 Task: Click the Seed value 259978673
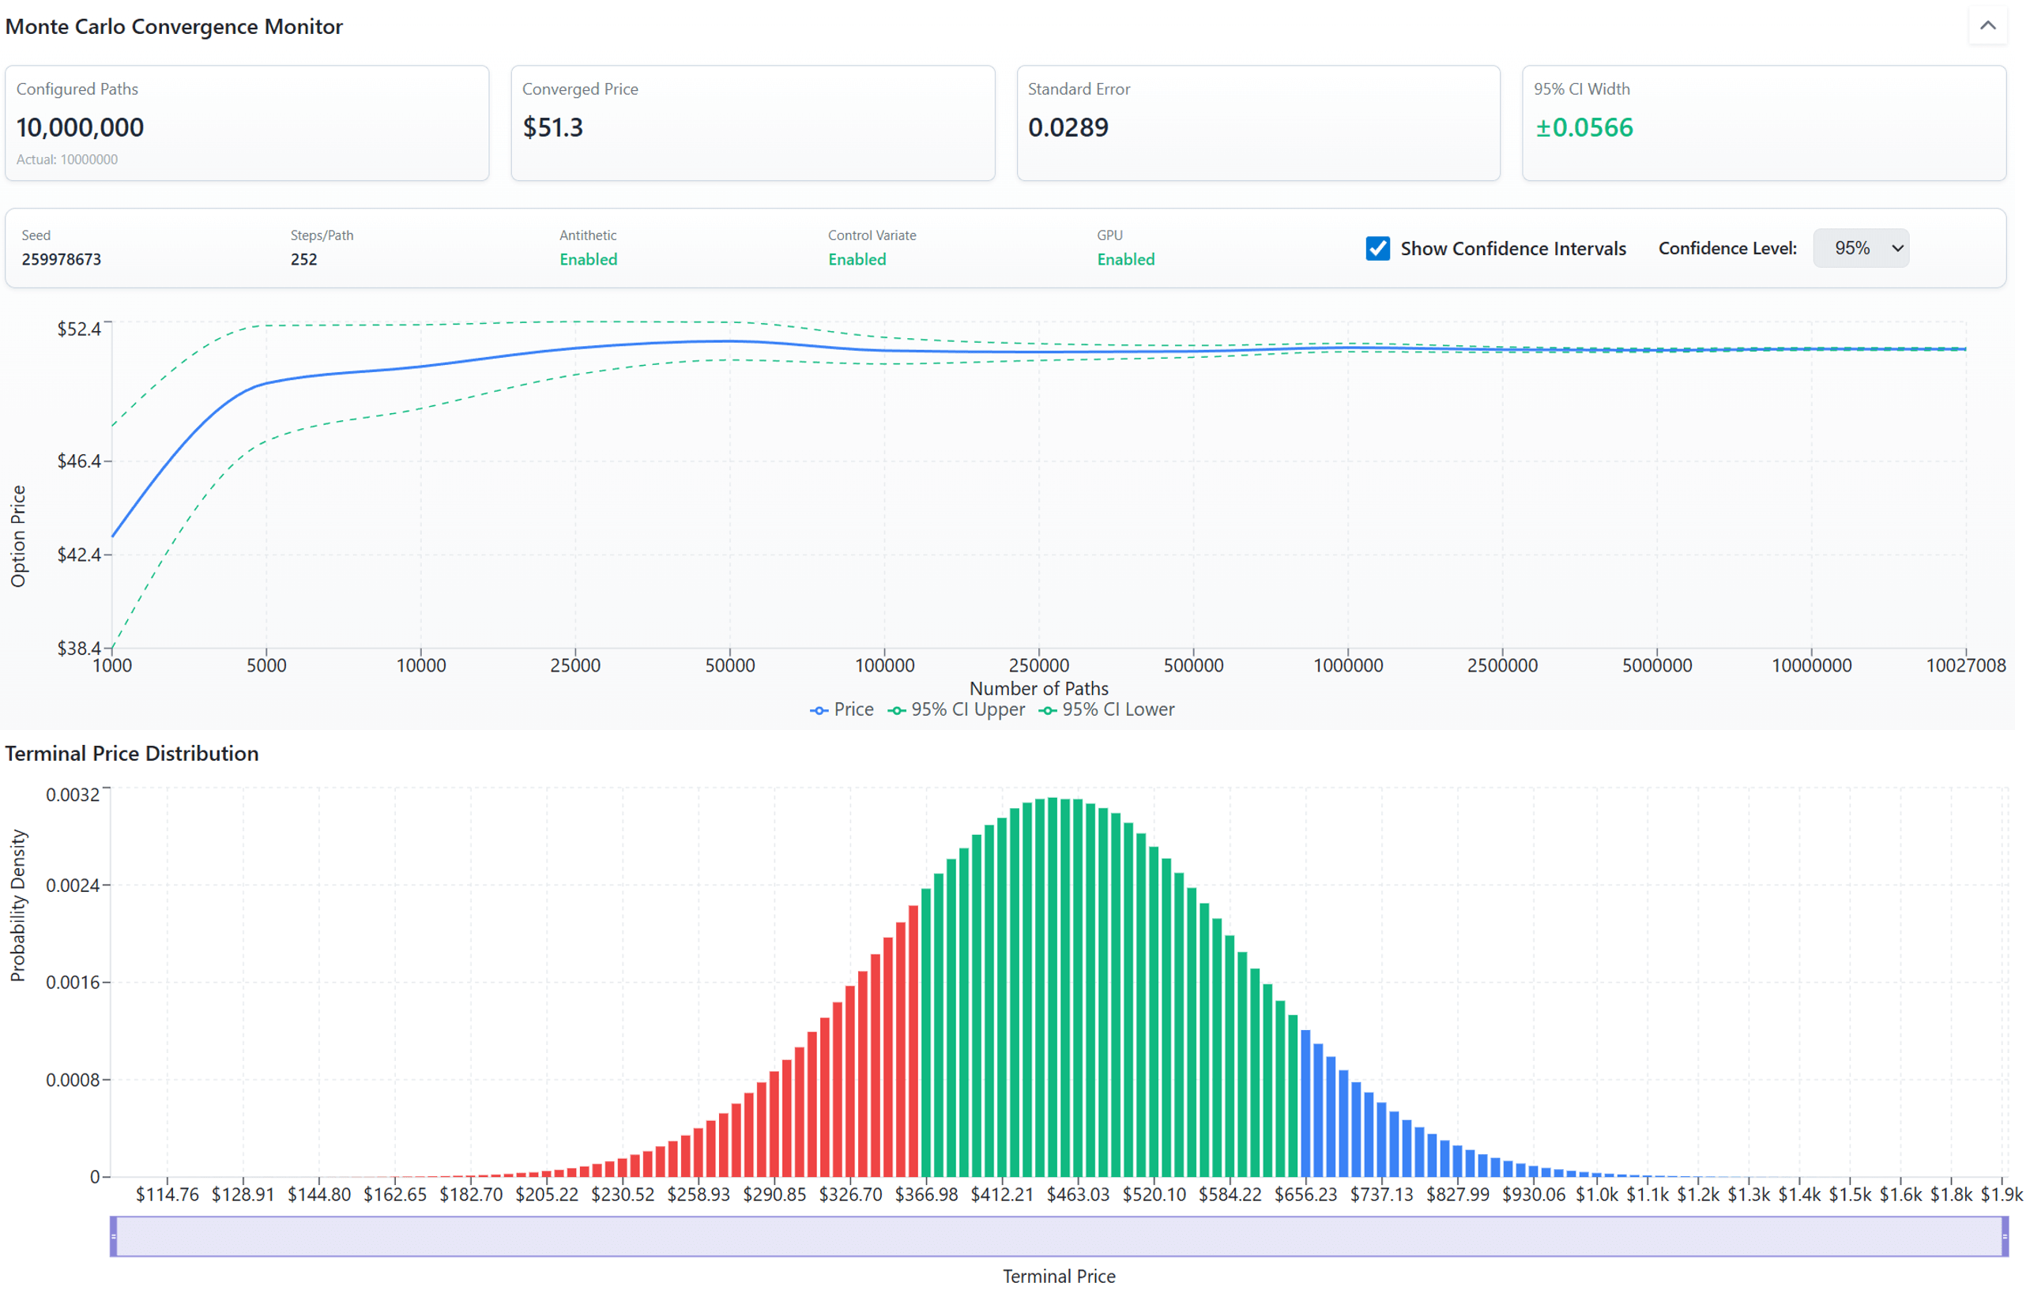tap(61, 258)
